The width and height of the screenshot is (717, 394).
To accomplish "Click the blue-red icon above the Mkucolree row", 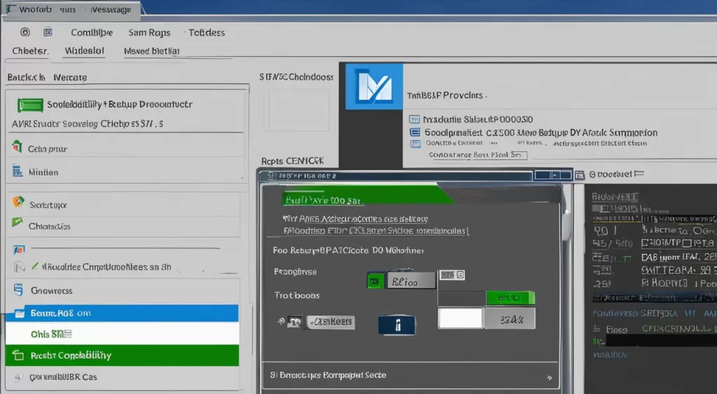I will [x=19, y=250].
